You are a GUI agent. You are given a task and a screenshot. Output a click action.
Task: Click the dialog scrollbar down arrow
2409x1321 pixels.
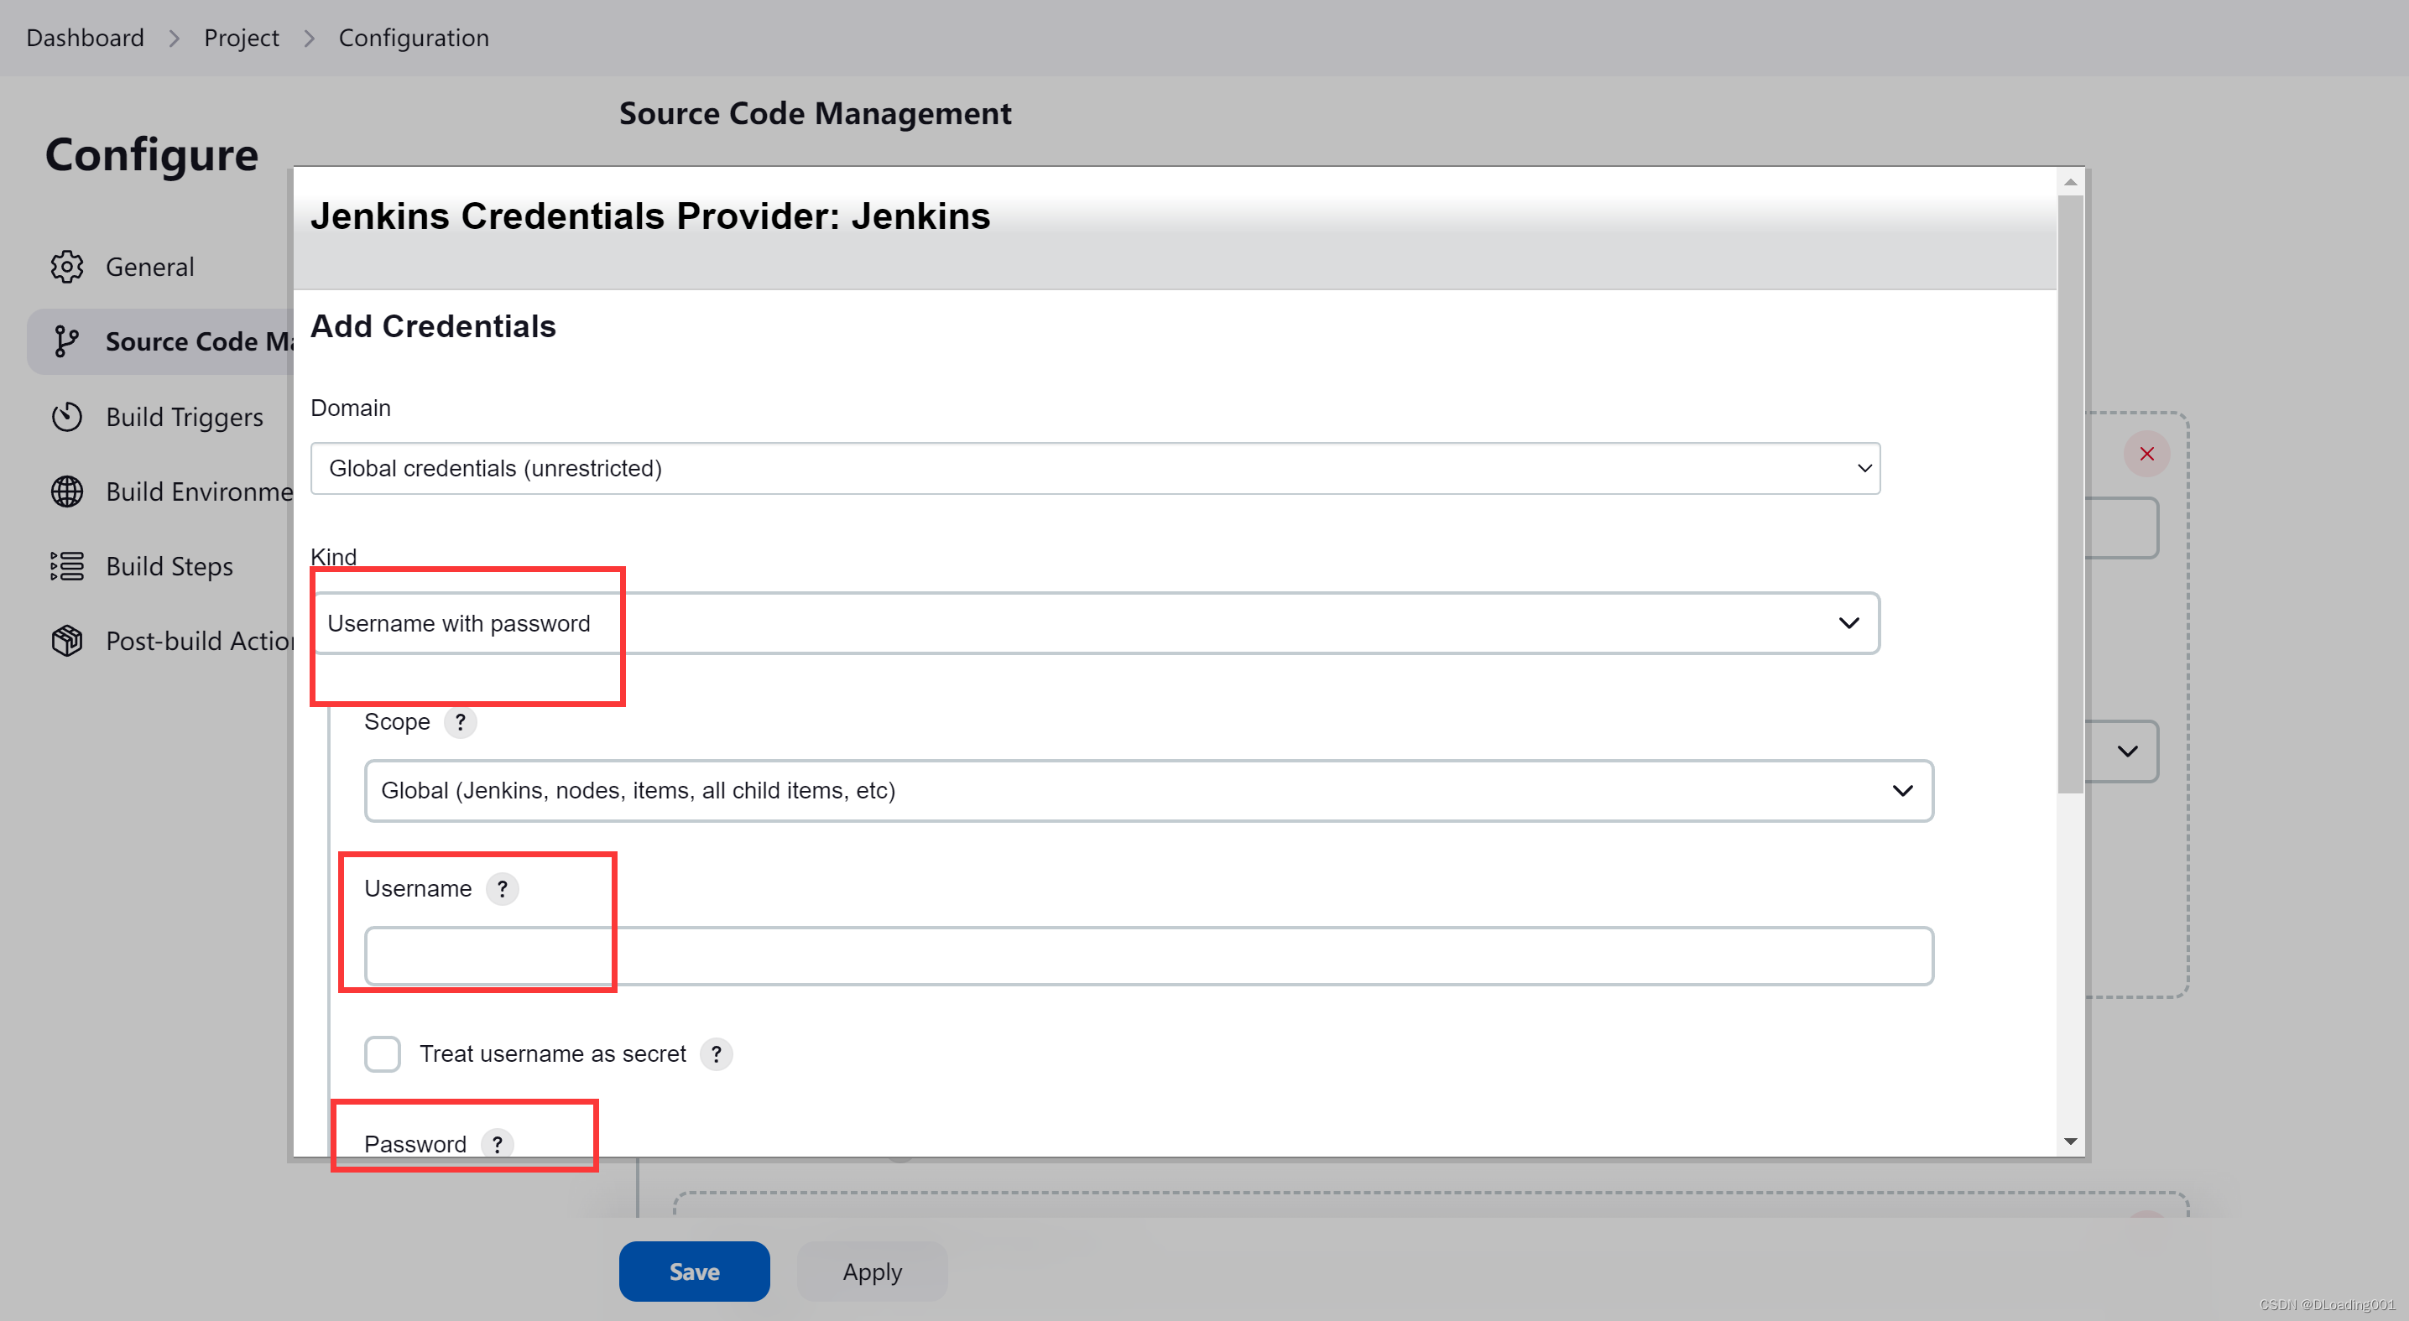click(2071, 1142)
